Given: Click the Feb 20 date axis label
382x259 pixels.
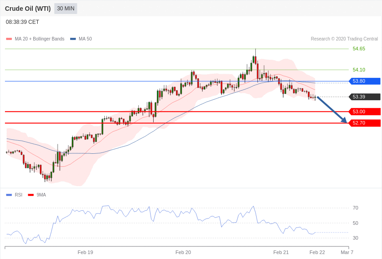Looking at the screenshot, I should (183, 252).
